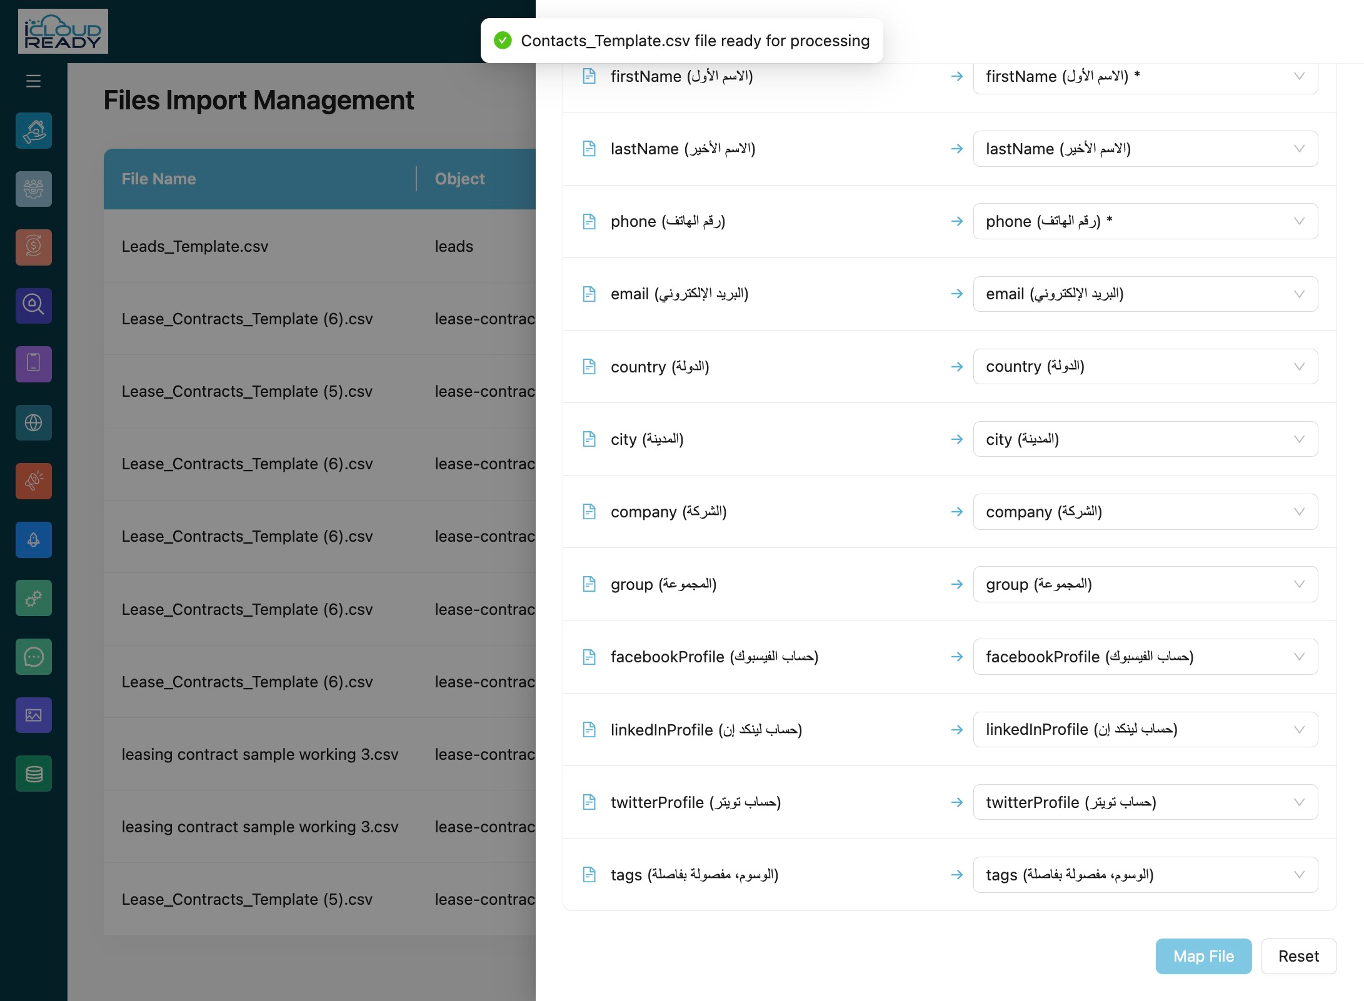Open the property handover sidebar icon

34,131
